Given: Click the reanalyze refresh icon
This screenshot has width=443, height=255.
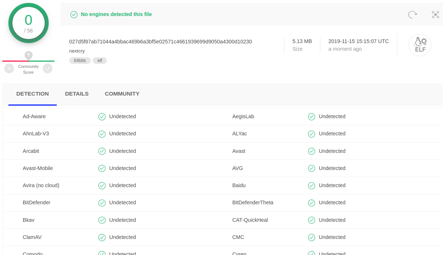Looking at the screenshot, I should click(413, 15).
